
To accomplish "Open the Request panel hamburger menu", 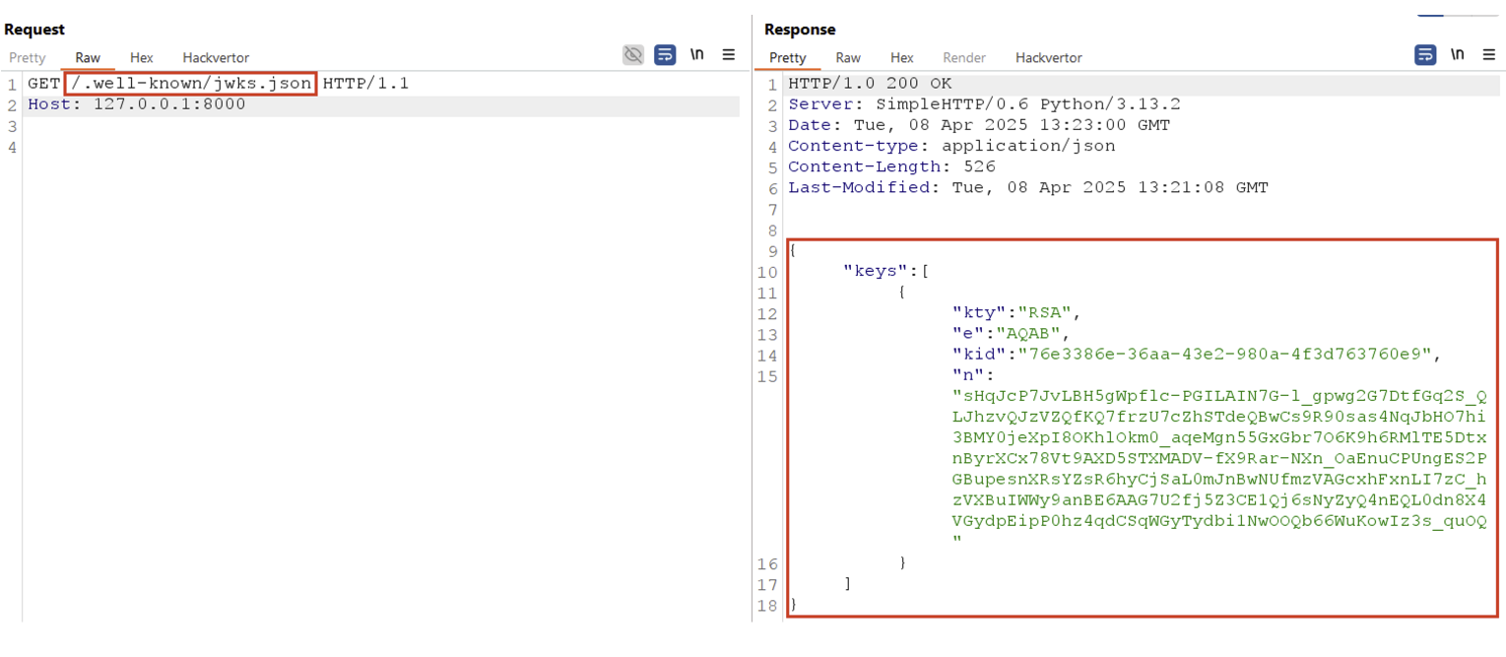I will 729,55.
